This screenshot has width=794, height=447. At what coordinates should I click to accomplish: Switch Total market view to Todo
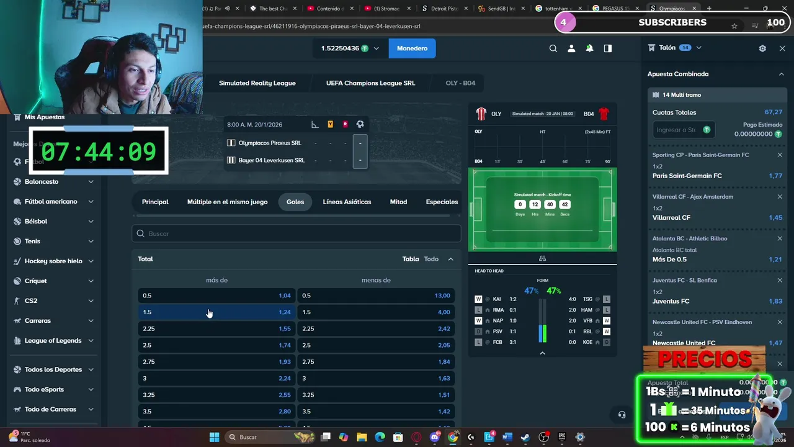[431, 259]
